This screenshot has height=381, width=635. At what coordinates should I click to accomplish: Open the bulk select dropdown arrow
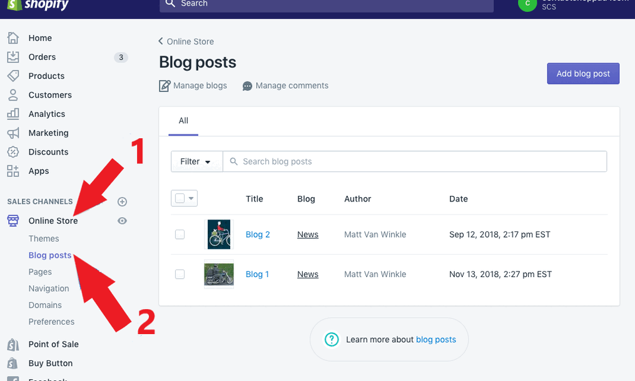pyautogui.click(x=191, y=198)
